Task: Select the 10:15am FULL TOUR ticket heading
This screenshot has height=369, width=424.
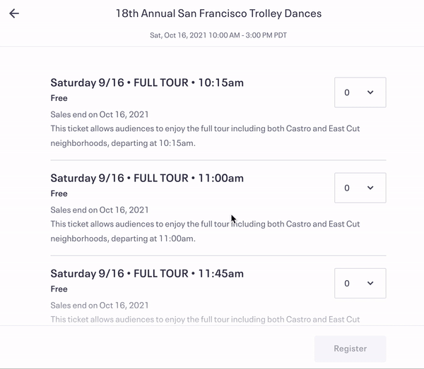Action: pos(147,83)
